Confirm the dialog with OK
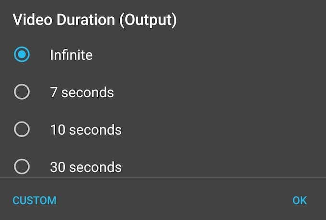326x220 pixels. 300,200
